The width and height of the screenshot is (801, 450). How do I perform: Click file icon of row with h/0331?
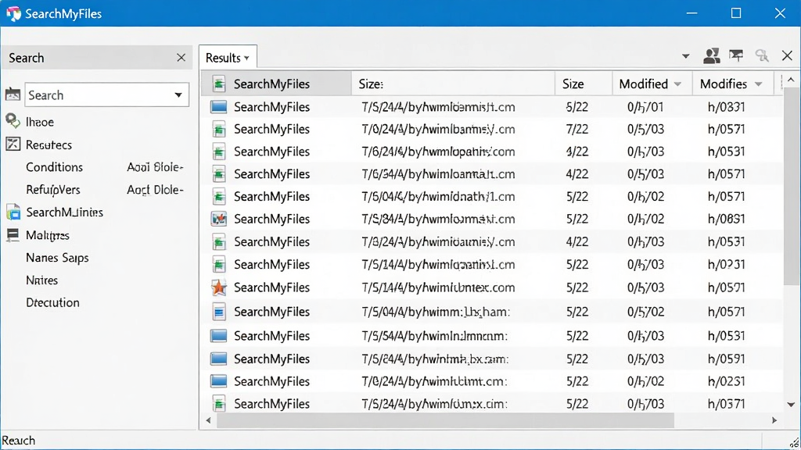pos(219,106)
